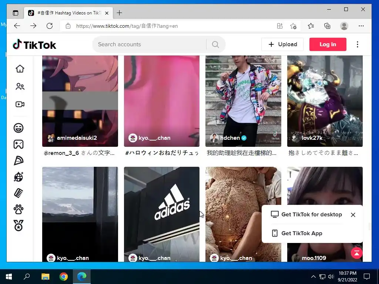Viewport: 379px width, 284px height.
Task: Open the moo.1109 video thumbnail
Action: click(325, 186)
